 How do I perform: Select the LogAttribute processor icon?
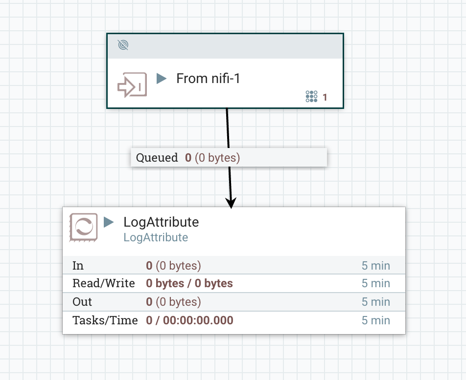coord(84,227)
